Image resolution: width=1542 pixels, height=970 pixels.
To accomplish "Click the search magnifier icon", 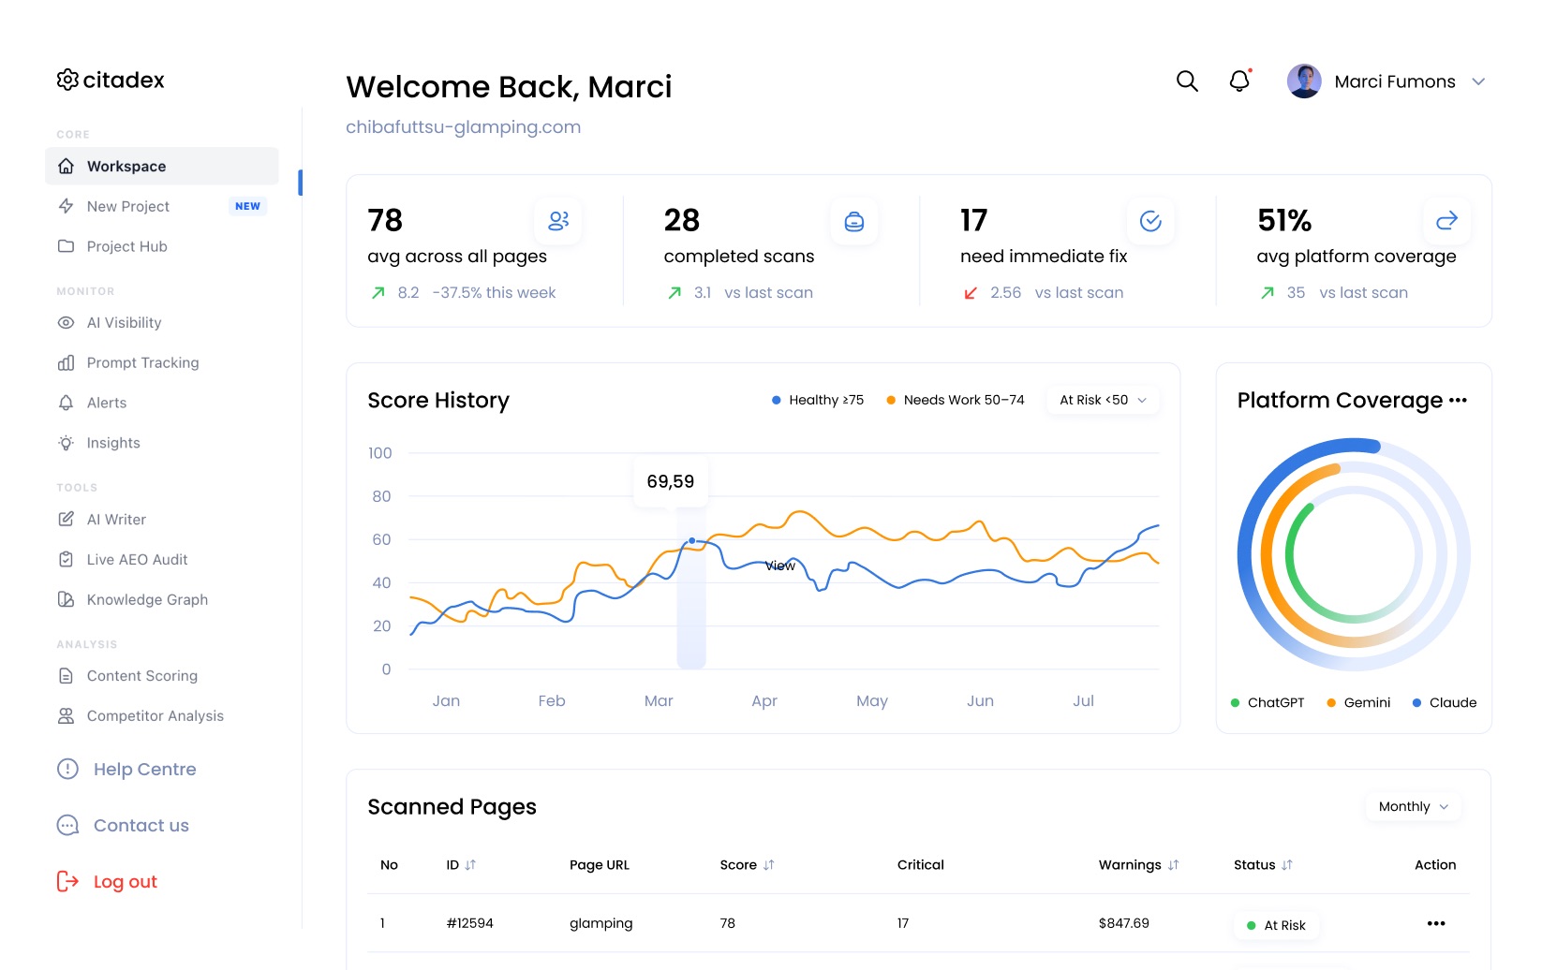I will click(1187, 81).
